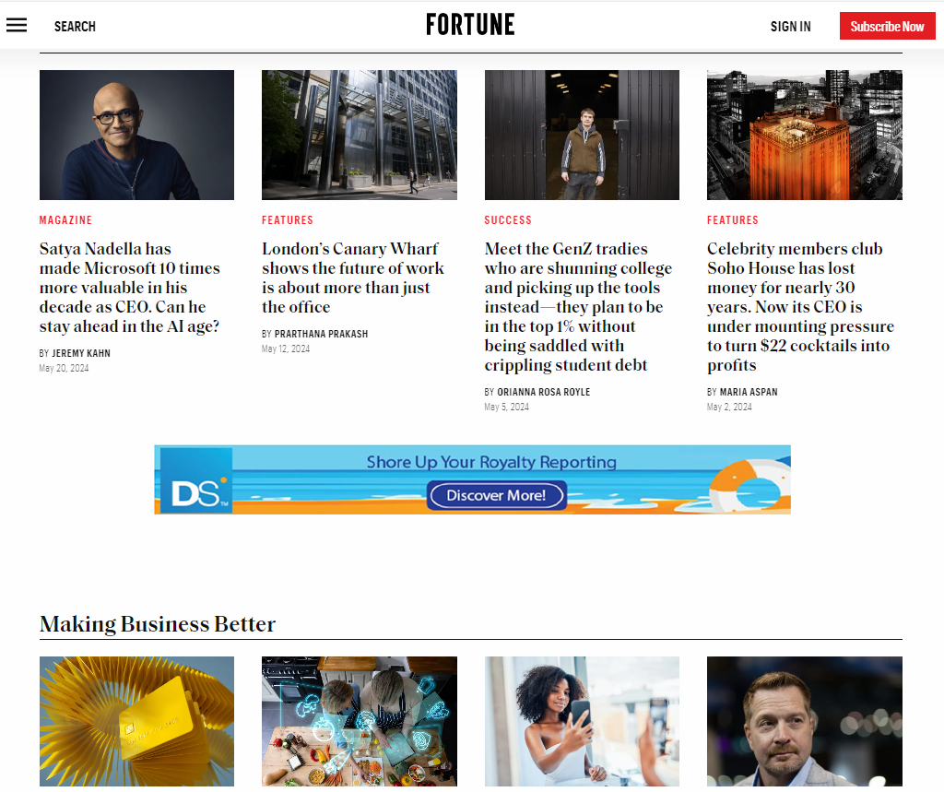Image resolution: width=944 pixels, height=792 pixels.
Task: Click Sign In
Action: 790,27
